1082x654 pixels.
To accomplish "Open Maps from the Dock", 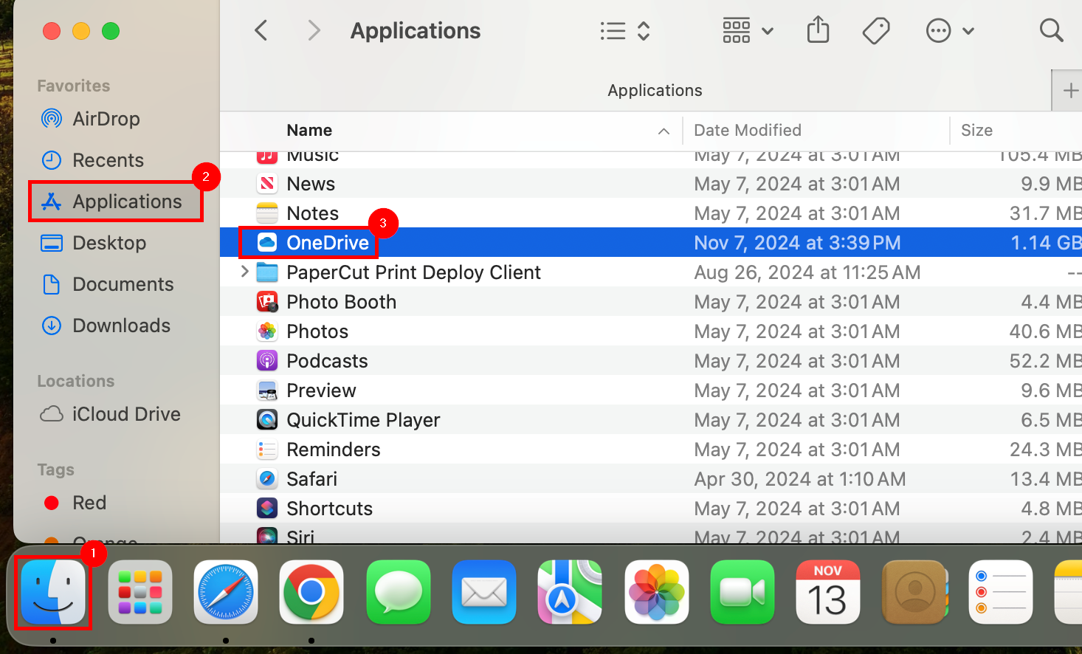I will [571, 592].
